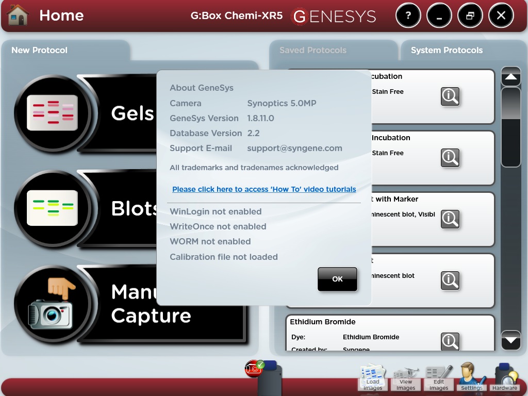Dismiss the About GeneSys dialog with OK
Image resolution: width=528 pixels, height=396 pixels.
[x=337, y=278]
